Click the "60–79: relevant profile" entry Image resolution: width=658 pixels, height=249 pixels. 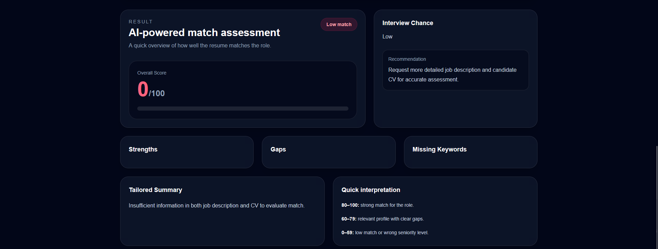(382, 219)
